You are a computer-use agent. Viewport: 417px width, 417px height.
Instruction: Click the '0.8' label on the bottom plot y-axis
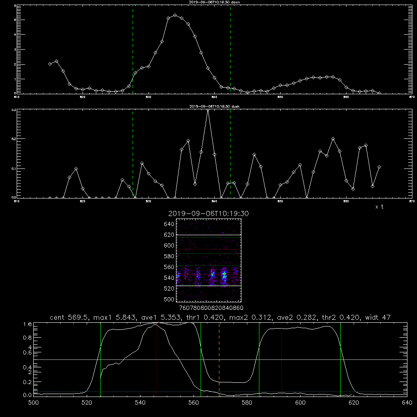28,337
